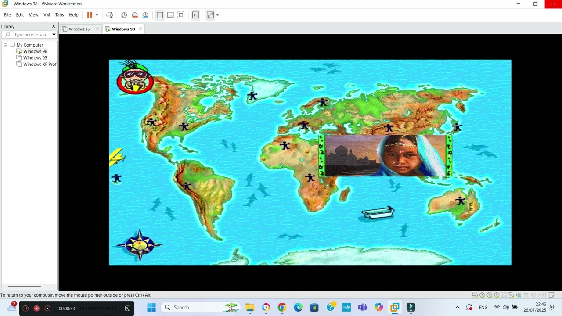Stop the screen recording
Image resolution: width=562 pixels, height=316 pixels.
pyautogui.click(x=36, y=309)
